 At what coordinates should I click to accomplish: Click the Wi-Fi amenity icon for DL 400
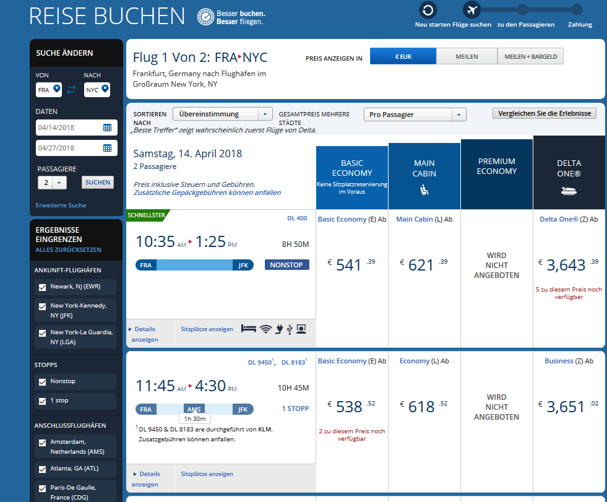tap(265, 329)
